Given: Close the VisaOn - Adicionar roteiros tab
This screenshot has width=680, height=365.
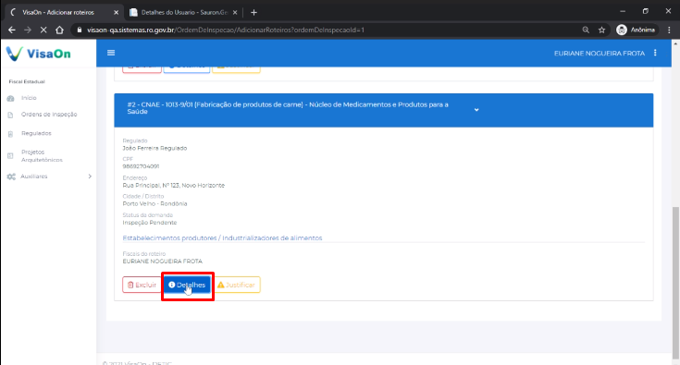Looking at the screenshot, I should tap(116, 13).
